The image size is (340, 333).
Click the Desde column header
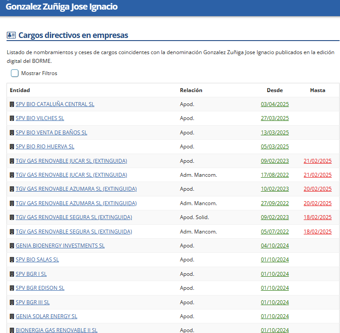point(275,90)
